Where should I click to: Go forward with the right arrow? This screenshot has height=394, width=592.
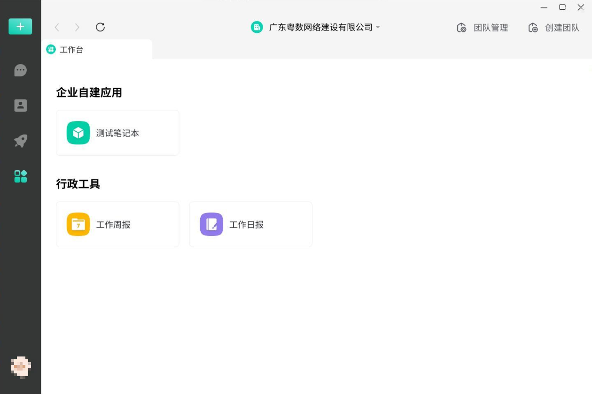click(x=78, y=27)
